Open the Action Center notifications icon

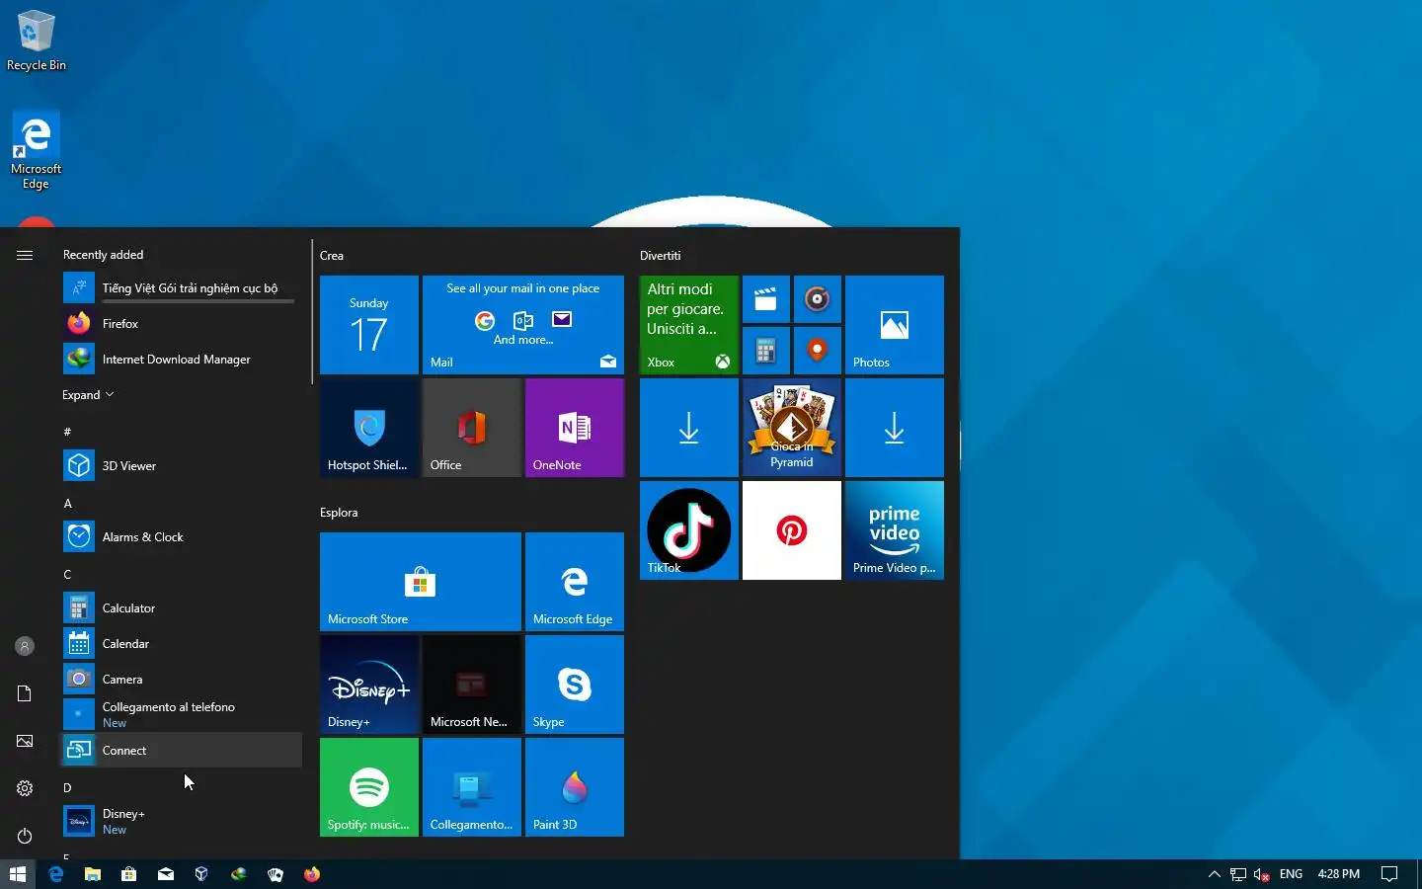1389,874
